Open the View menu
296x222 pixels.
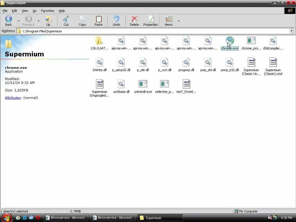coord(25,11)
